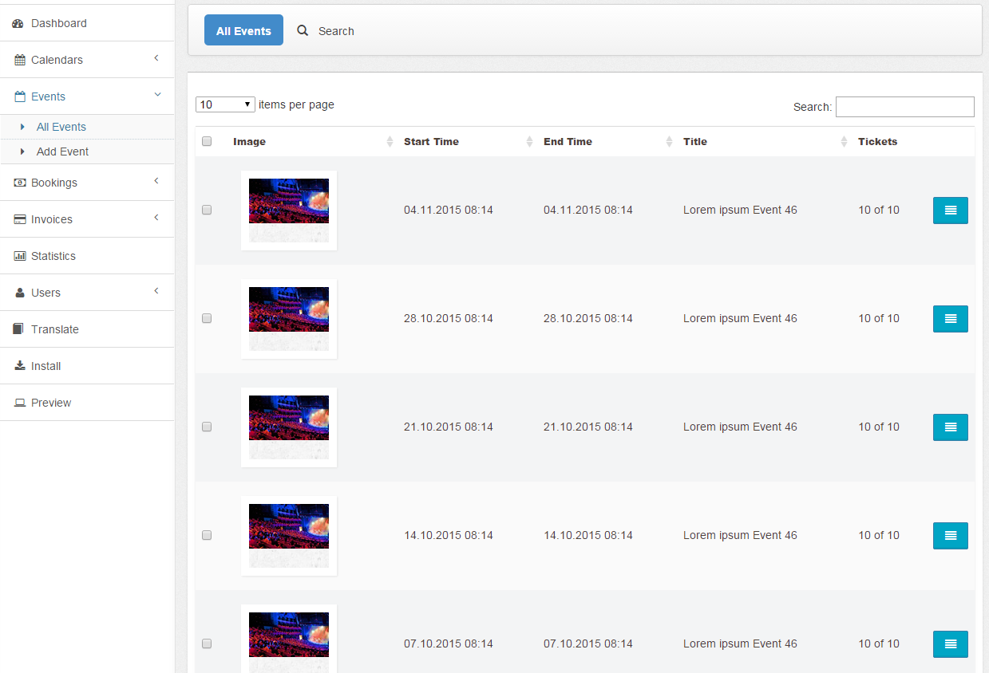This screenshot has width=989, height=673.
Task: Click the Install download icon
Action: (20, 366)
